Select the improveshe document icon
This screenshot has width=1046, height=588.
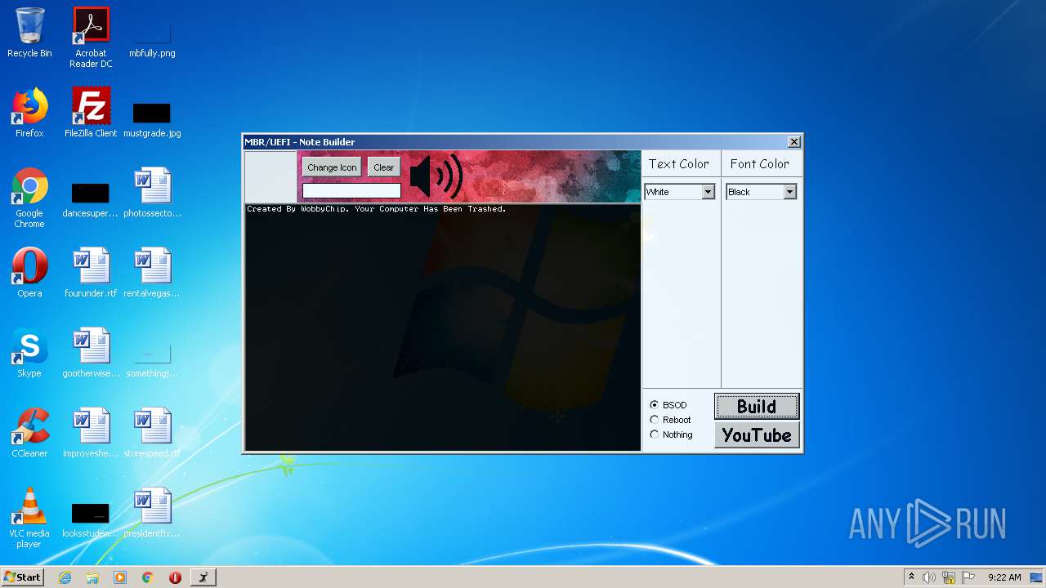(x=91, y=434)
